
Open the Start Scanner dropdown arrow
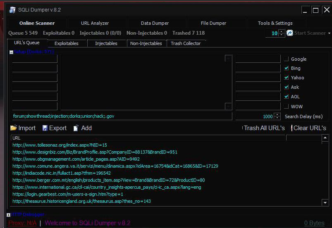pyautogui.click(x=329, y=33)
